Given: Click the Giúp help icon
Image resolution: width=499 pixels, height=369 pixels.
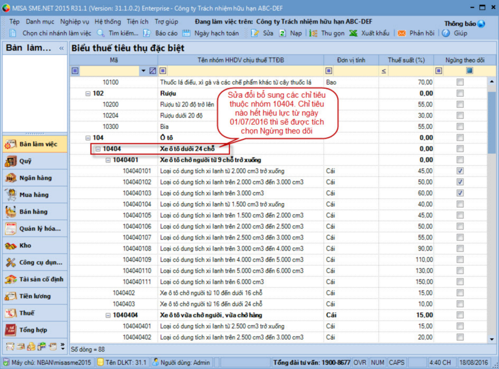Looking at the screenshot, I should tap(446, 33).
